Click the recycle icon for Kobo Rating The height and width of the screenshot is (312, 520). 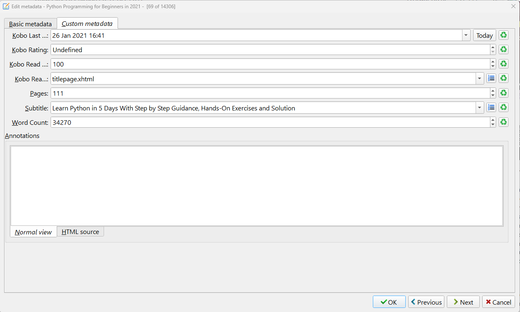[503, 50]
